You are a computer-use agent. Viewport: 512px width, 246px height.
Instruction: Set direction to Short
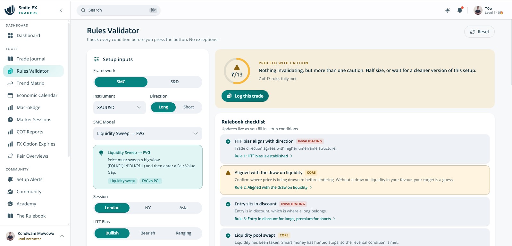tap(189, 107)
